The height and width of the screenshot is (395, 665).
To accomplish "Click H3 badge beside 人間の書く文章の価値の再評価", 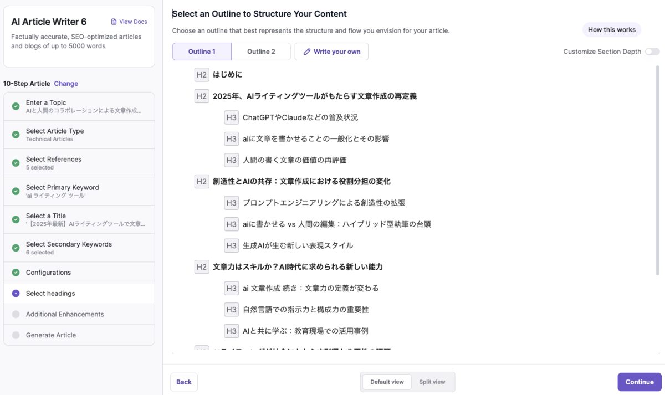I will click(232, 160).
